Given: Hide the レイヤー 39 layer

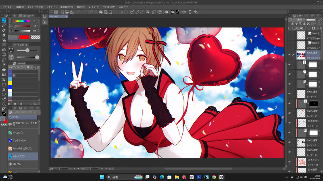Looking at the screenshot, I should click(289, 123).
